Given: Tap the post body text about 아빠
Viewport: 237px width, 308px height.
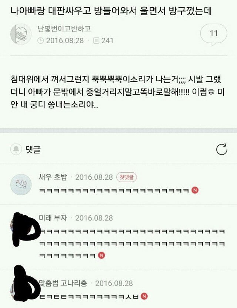Looking at the screenshot, I should pyautogui.click(x=118, y=92).
